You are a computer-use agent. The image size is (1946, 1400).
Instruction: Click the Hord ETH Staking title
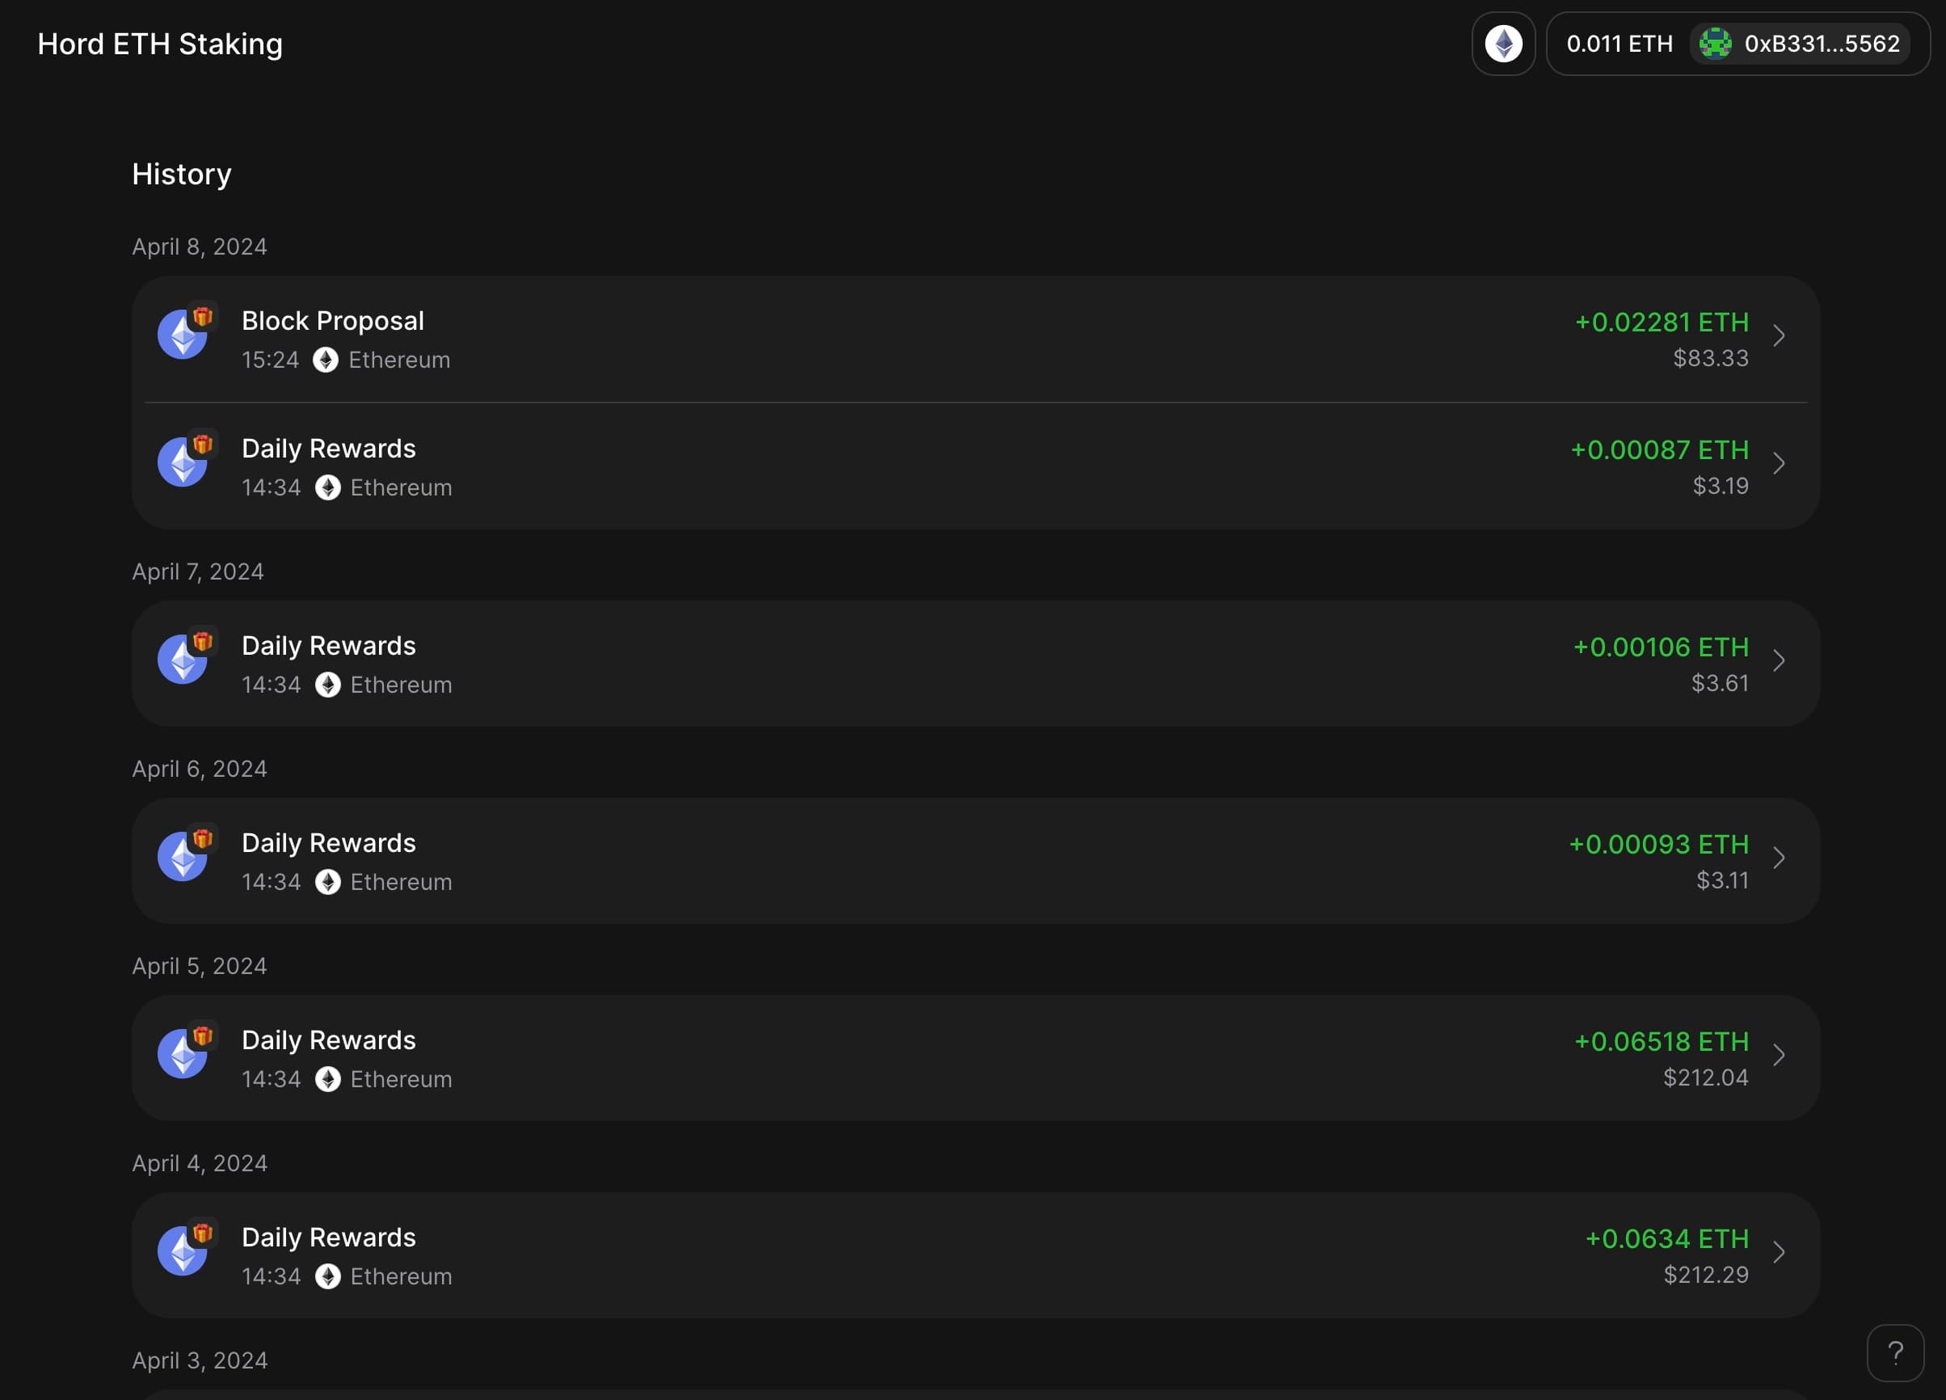click(159, 44)
